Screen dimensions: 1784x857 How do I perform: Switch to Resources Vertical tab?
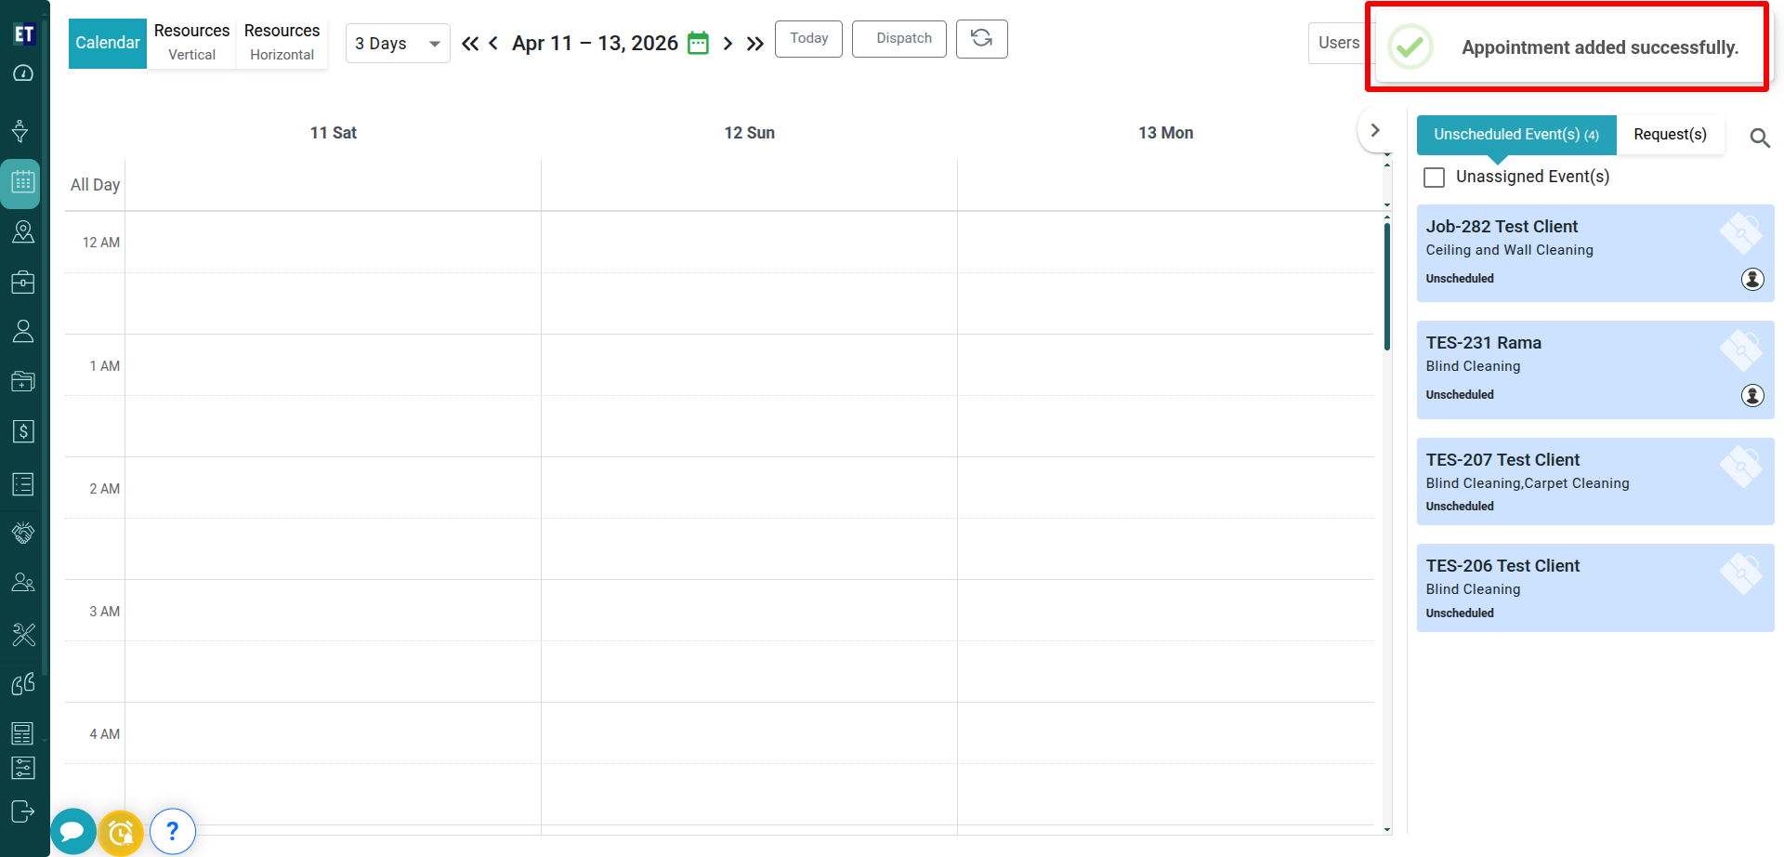pos(191,43)
